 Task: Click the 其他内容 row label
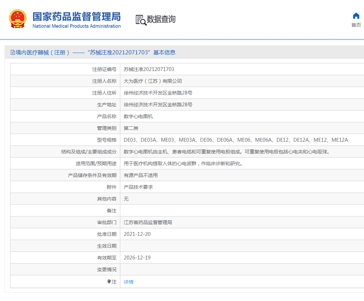pyautogui.click(x=107, y=199)
